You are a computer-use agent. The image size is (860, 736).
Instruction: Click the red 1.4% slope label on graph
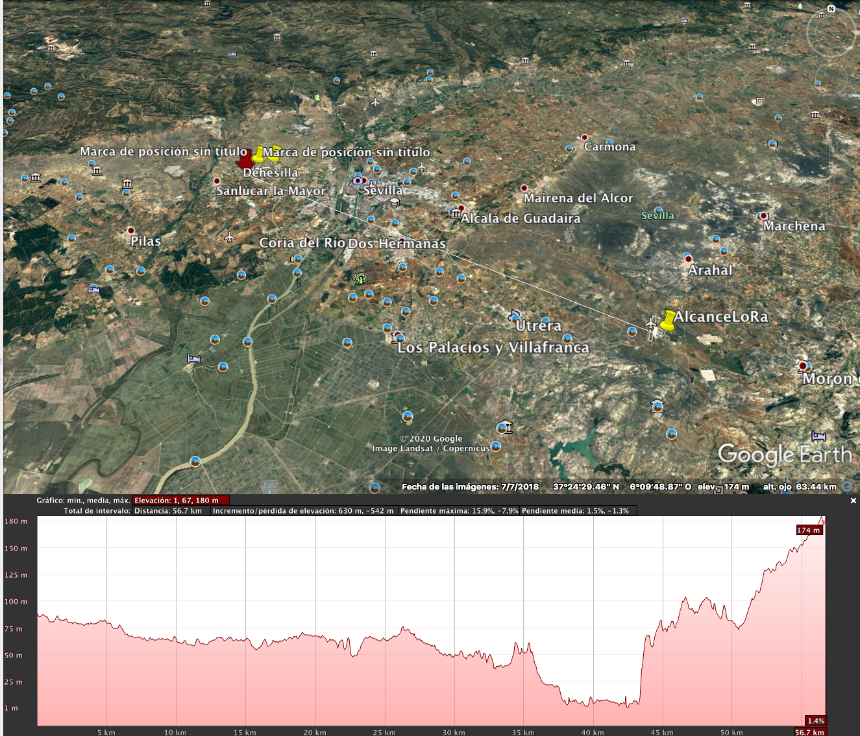pyautogui.click(x=815, y=721)
